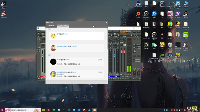Open the Weibo desktop shortcut
This screenshot has width=200, height=112.
pyautogui.click(x=162, y=35)
